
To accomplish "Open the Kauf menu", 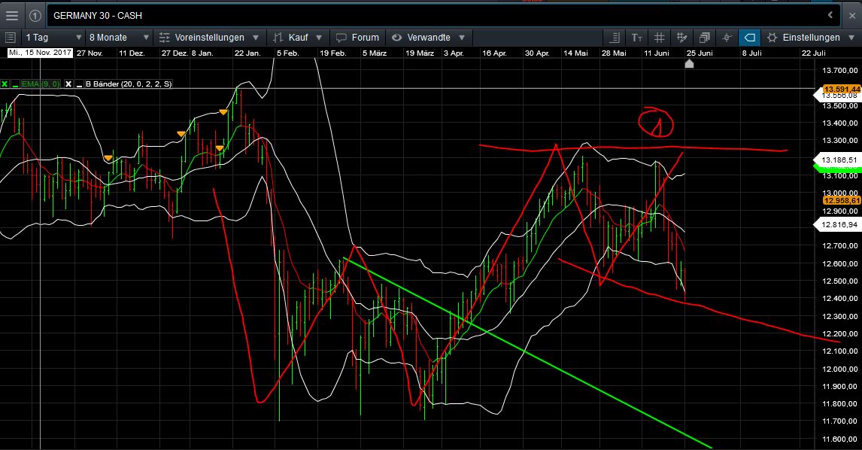I will click(297, 36).
